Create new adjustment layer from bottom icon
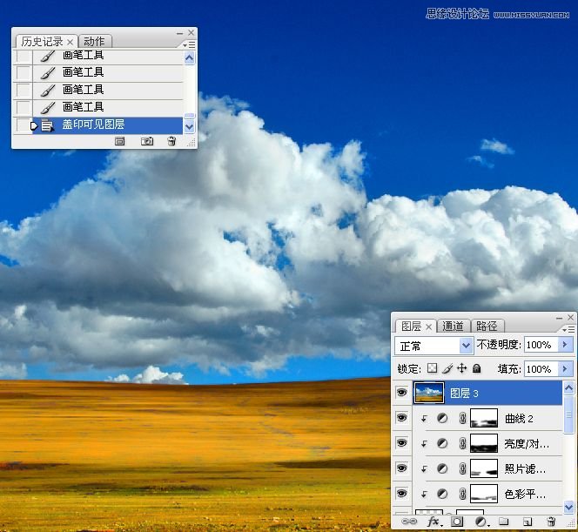Screen dimensions: 578x532 [481, 522]
